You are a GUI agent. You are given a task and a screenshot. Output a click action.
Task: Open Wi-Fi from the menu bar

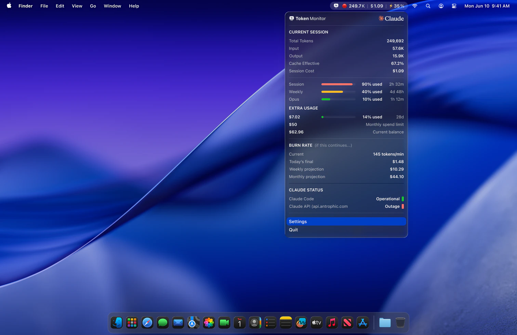(x=414, y=6)
